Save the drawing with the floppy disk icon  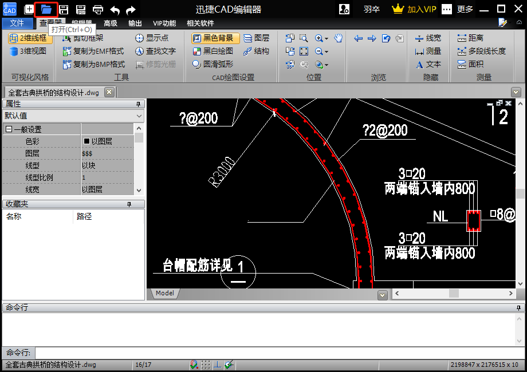coord(64,9)
